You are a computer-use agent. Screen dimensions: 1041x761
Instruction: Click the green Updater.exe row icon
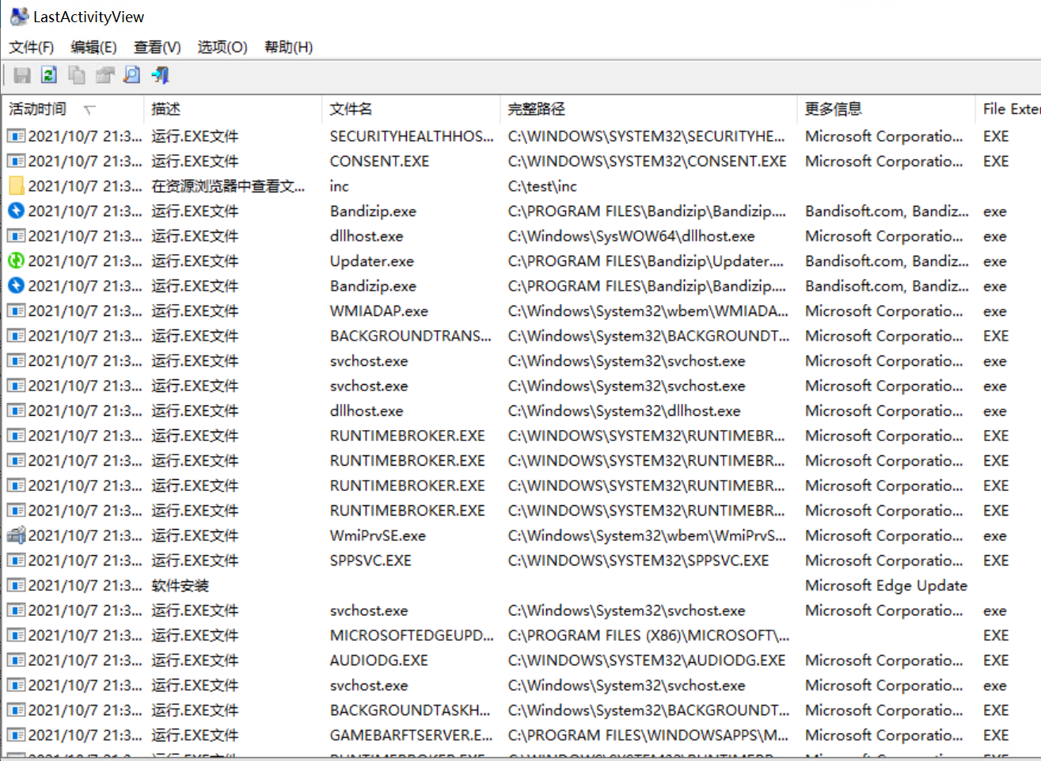16,261
